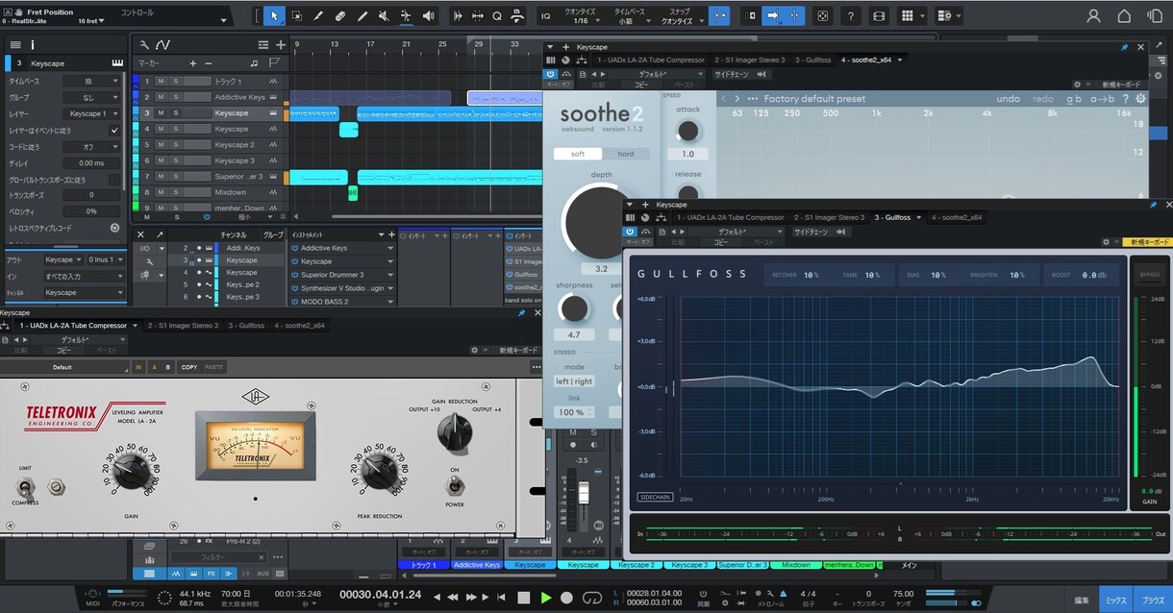Adjust the LA-2A Gain knob
This screenshot has width=1173, height=613.
[x=131, y=471]
